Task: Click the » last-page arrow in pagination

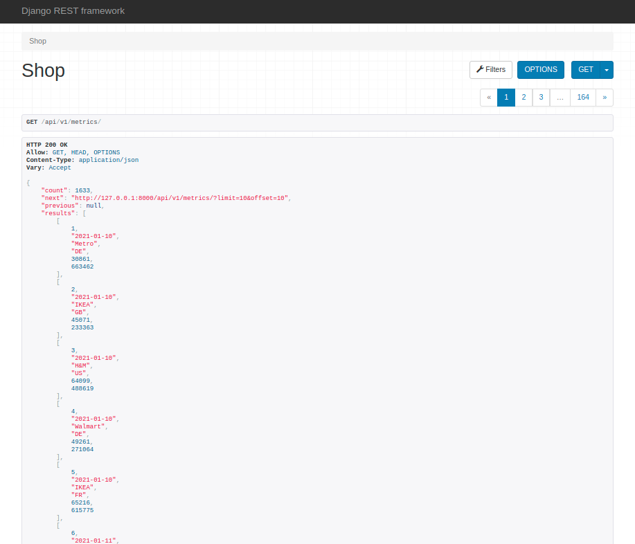Action: pos(604,97)
